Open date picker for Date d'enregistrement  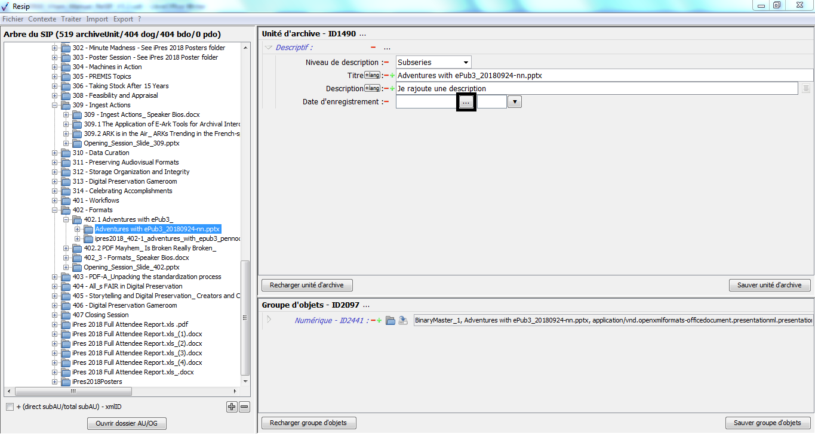466,102
